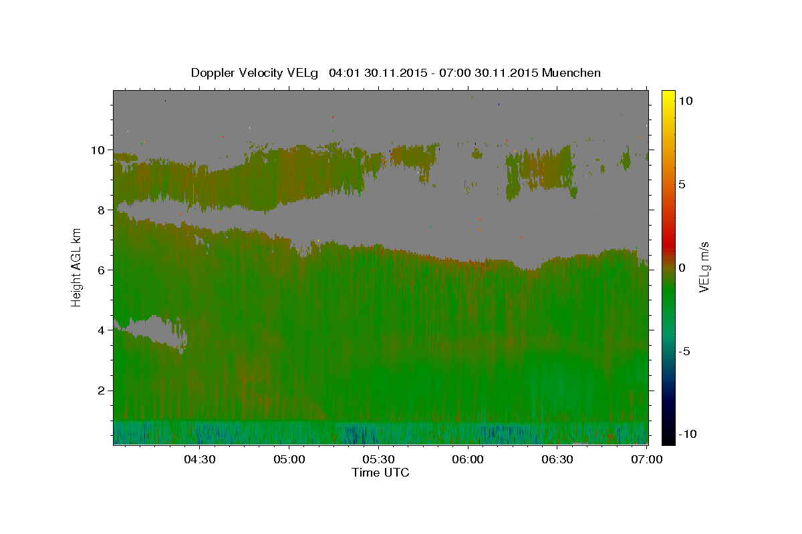Click the 'Time UTC' axis label

(x=380, y=473)
